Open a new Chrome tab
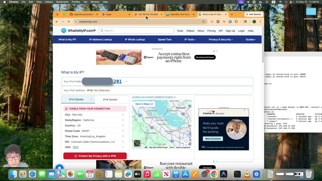 pos(232,14)
